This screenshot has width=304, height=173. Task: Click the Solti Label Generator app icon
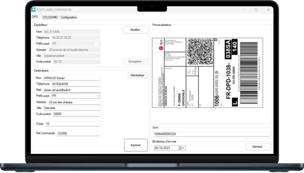pos(34,10)
